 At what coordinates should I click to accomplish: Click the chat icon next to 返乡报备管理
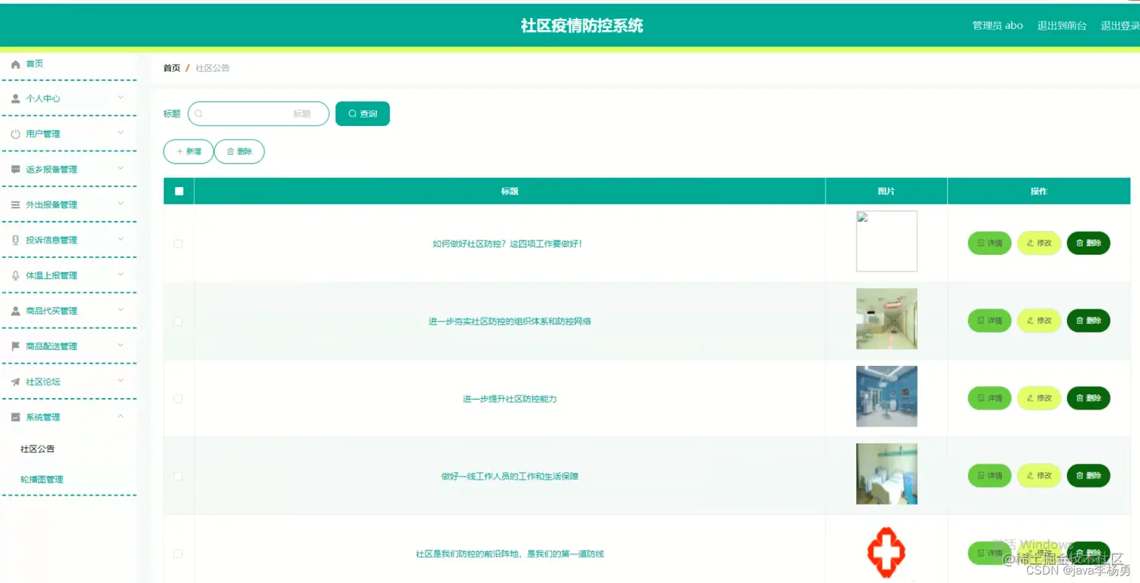click(x=16, y=170)
